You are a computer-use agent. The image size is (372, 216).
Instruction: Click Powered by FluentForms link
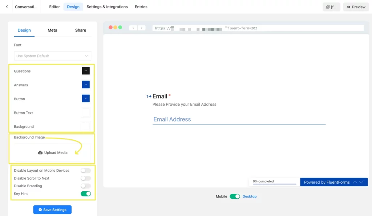pos(327,182)
